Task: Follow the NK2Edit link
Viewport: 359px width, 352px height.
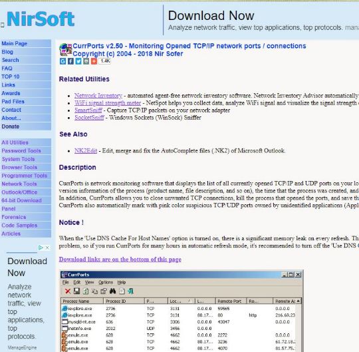Action: (x=86, y=151)
